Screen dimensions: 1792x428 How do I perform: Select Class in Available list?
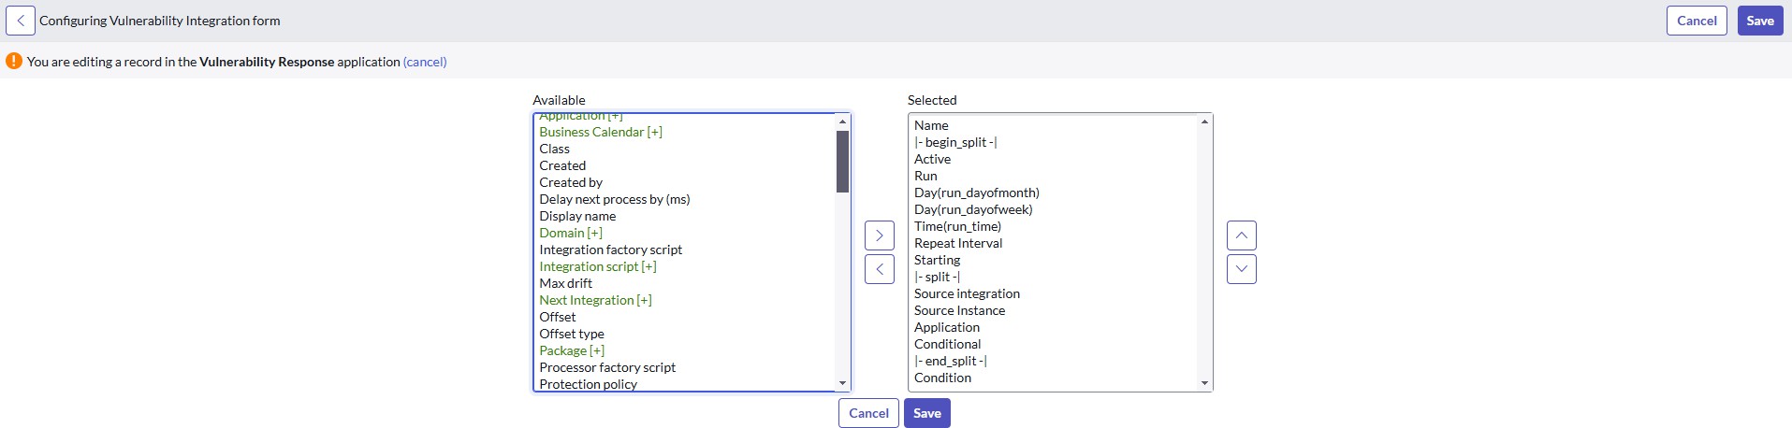(685, 149)
